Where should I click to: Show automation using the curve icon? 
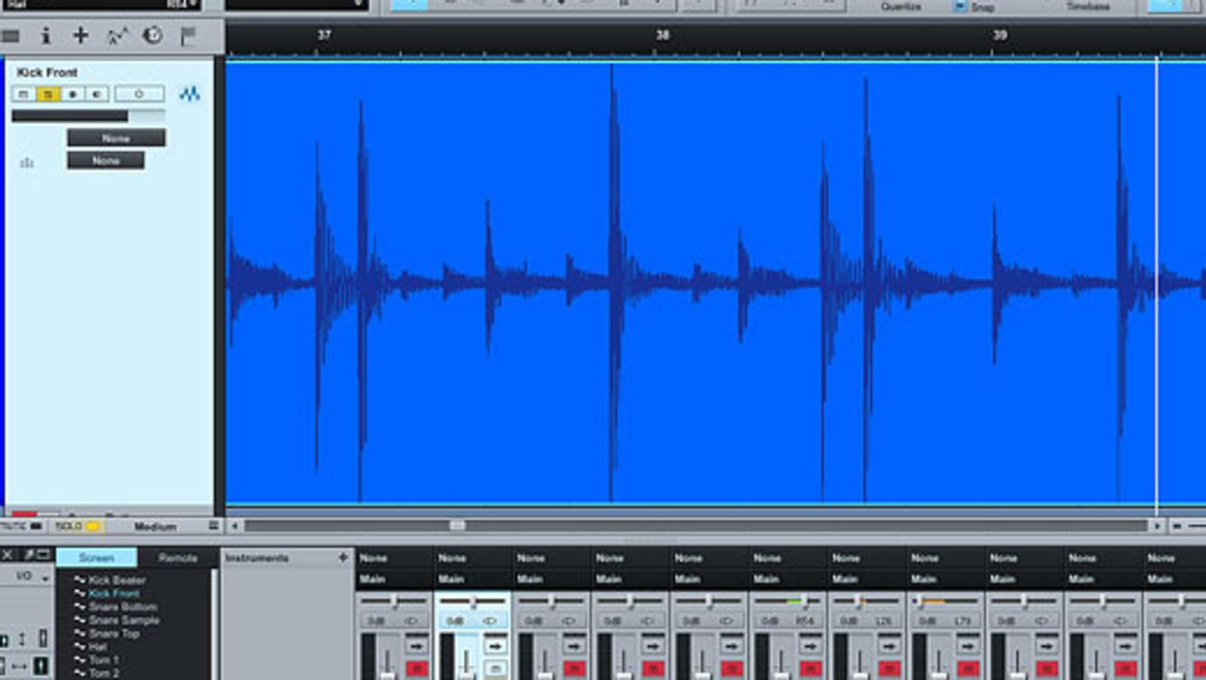pos(117,37)
